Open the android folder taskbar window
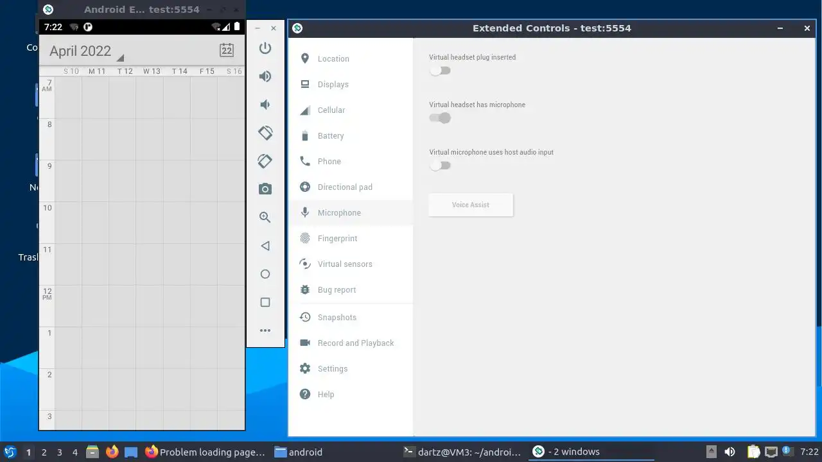This screenshot has height=462, width=822. [299, 452]
